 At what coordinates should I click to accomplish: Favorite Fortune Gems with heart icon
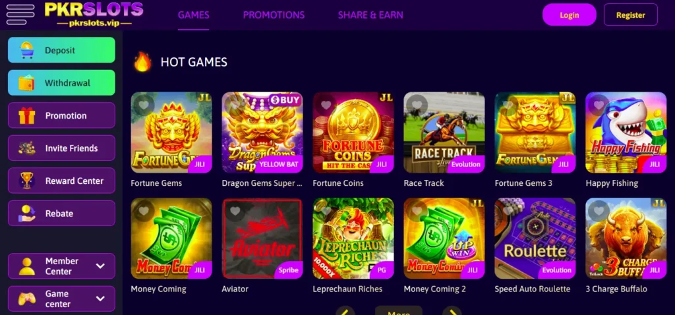tap(144, 105)
